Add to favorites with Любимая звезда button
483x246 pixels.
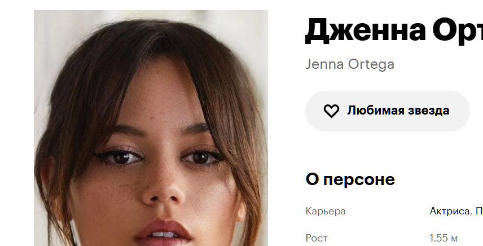point(388,111)
